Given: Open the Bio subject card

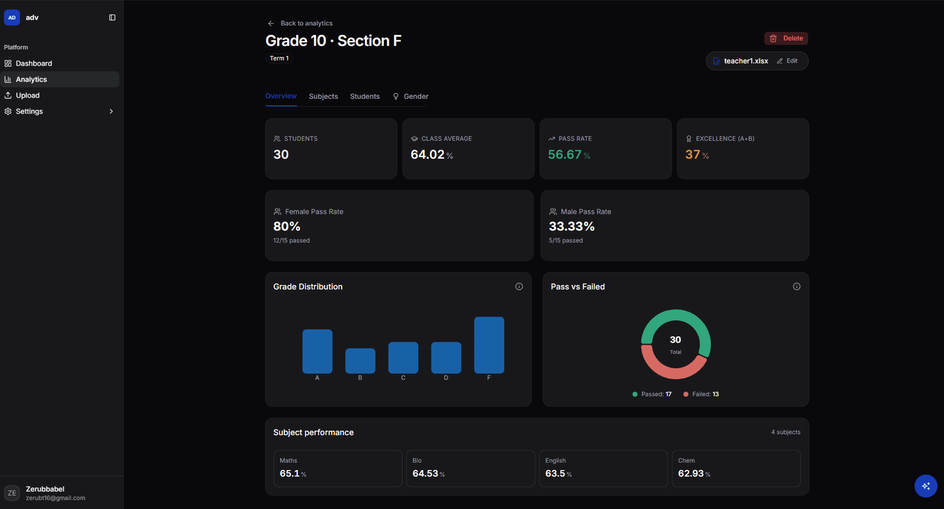Looking at the screenshot, I should (471, 469).
